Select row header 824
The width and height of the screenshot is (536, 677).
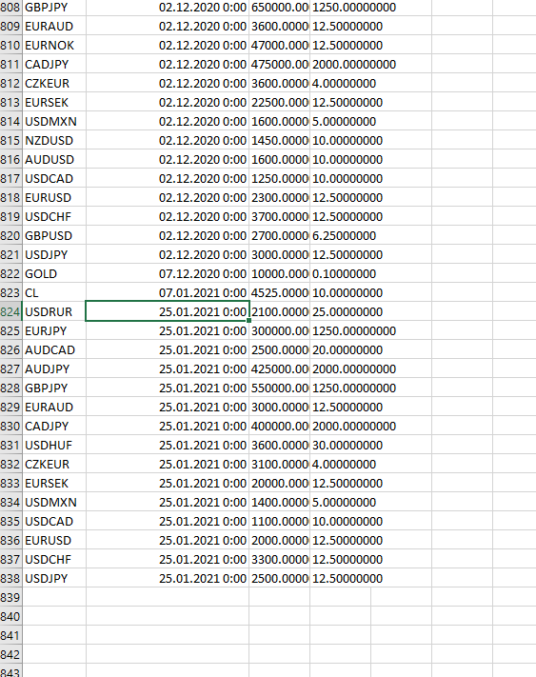coord(10,311)
